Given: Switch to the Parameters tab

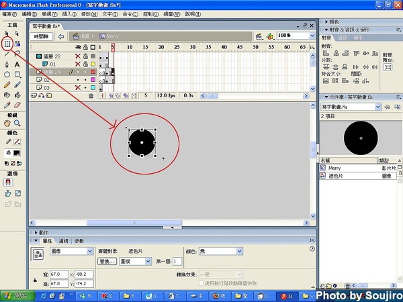Looking at the screenshot, I should click(79, 241).
